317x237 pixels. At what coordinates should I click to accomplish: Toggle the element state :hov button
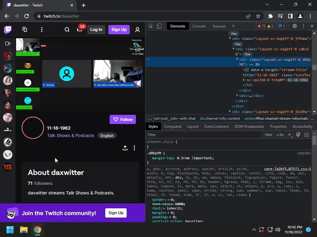tap(268, 135)
